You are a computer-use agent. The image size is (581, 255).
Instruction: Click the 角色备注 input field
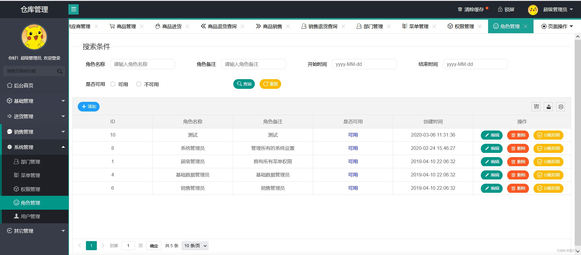(x=254, y=64)
